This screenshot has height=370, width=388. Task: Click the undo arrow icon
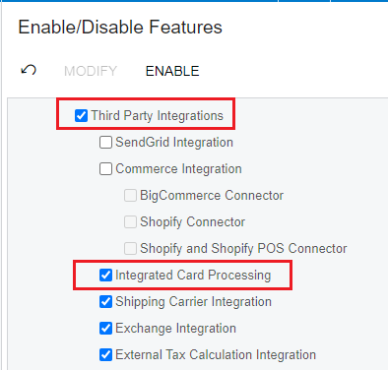[29, 70]
